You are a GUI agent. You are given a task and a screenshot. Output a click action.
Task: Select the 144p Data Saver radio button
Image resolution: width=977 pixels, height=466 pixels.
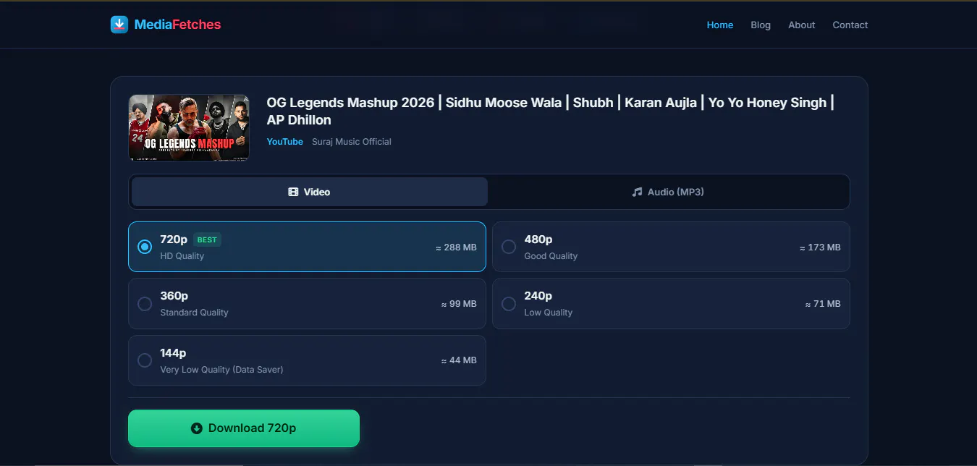tap(145, 360)
